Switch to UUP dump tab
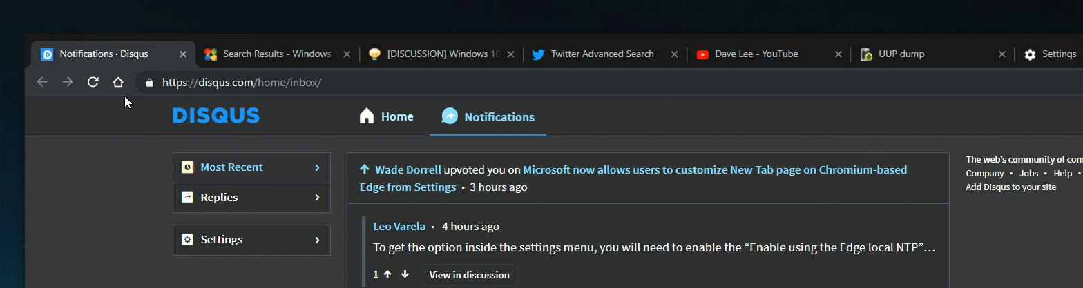 (933, 54)
